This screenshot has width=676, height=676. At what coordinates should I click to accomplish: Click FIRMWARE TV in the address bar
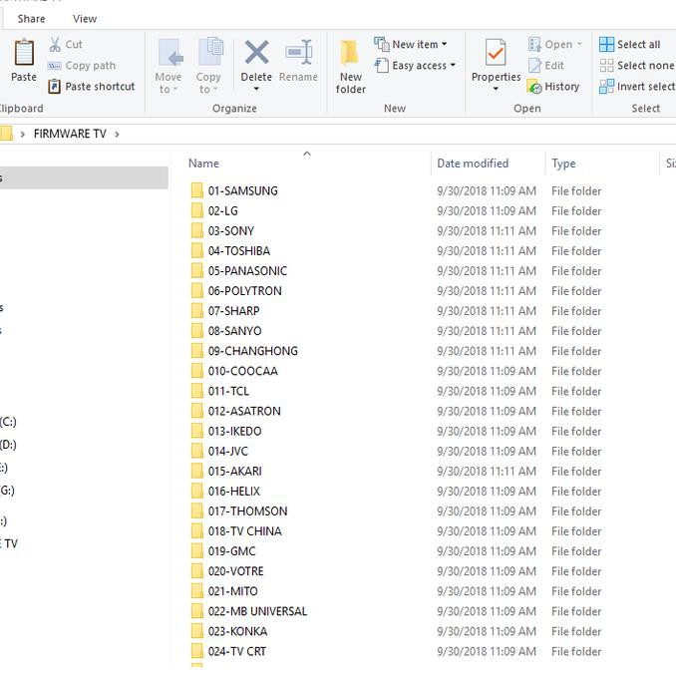click(x=70, y=134)
